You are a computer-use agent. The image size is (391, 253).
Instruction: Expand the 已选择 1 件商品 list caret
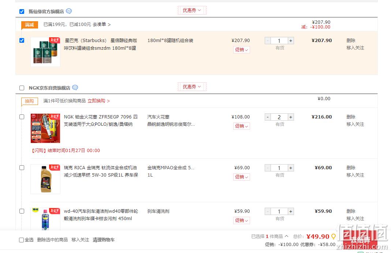point(287,236)
